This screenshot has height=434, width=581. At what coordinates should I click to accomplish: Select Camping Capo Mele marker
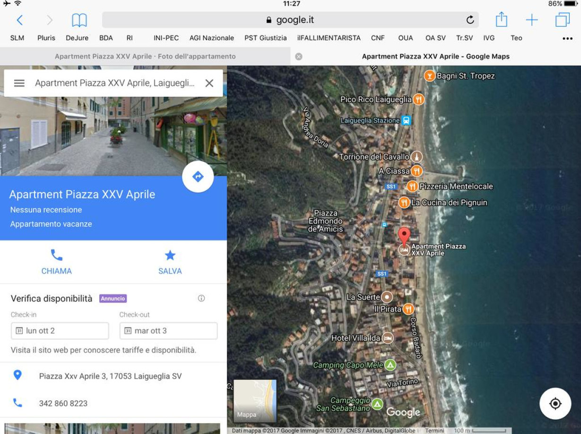(390, 365)
